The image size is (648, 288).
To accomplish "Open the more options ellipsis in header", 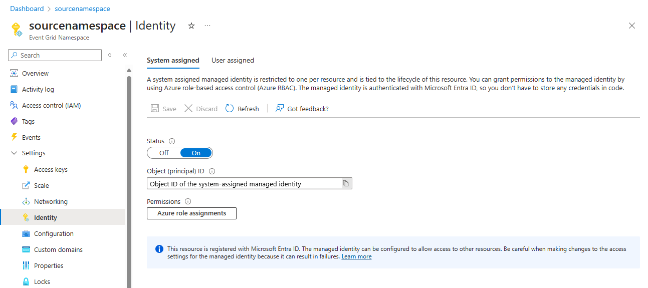I will (x=207, y=26).
